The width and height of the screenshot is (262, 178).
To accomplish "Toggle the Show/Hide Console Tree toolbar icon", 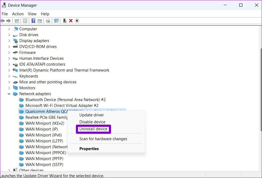I will pyautogui.click(x=17, y=21).
